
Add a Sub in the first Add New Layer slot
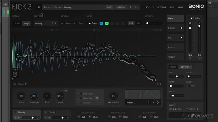[81, 117]
